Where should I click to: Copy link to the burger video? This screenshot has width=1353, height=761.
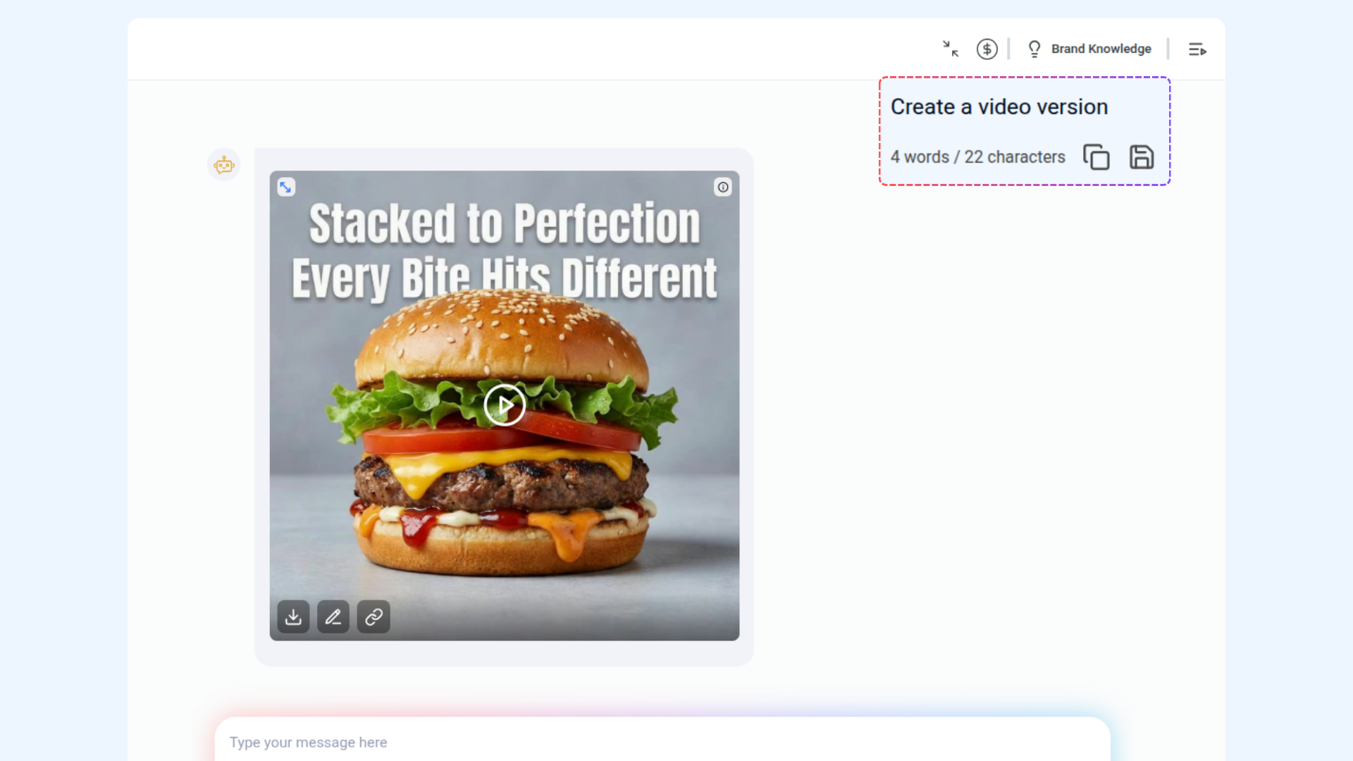pos(373,617)
